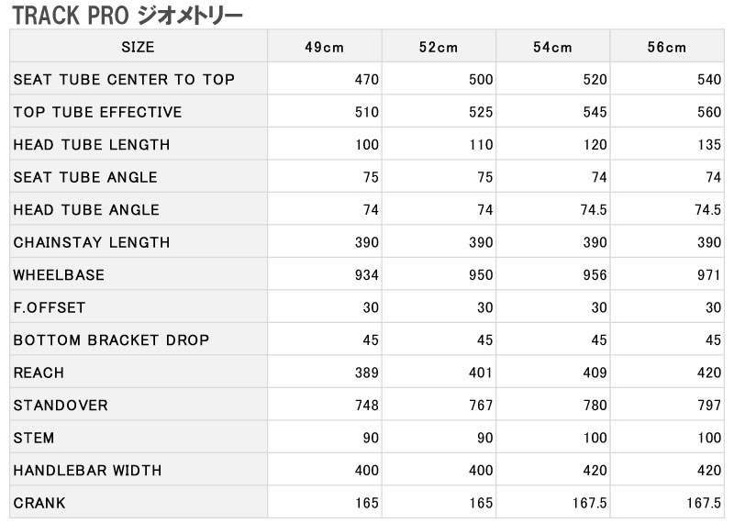Viewport: 734px width, 523px height.
Task: Click the TRACK PRO ジオメトリー heading
Action: coord(128,16)
